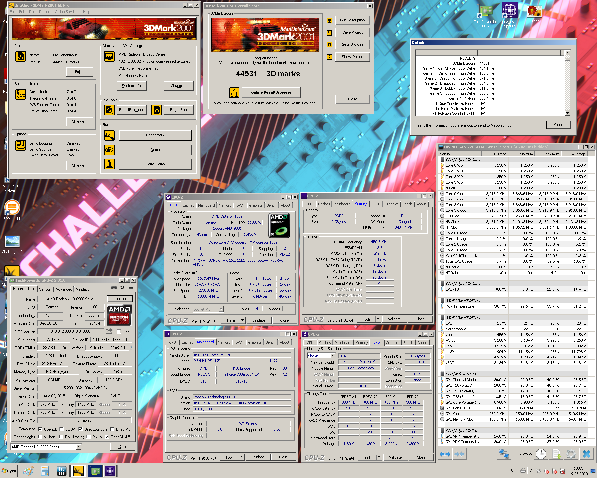Click the Options demo settings icon in 3DMark
Screen dimensions: 597x478
(21, 145)
